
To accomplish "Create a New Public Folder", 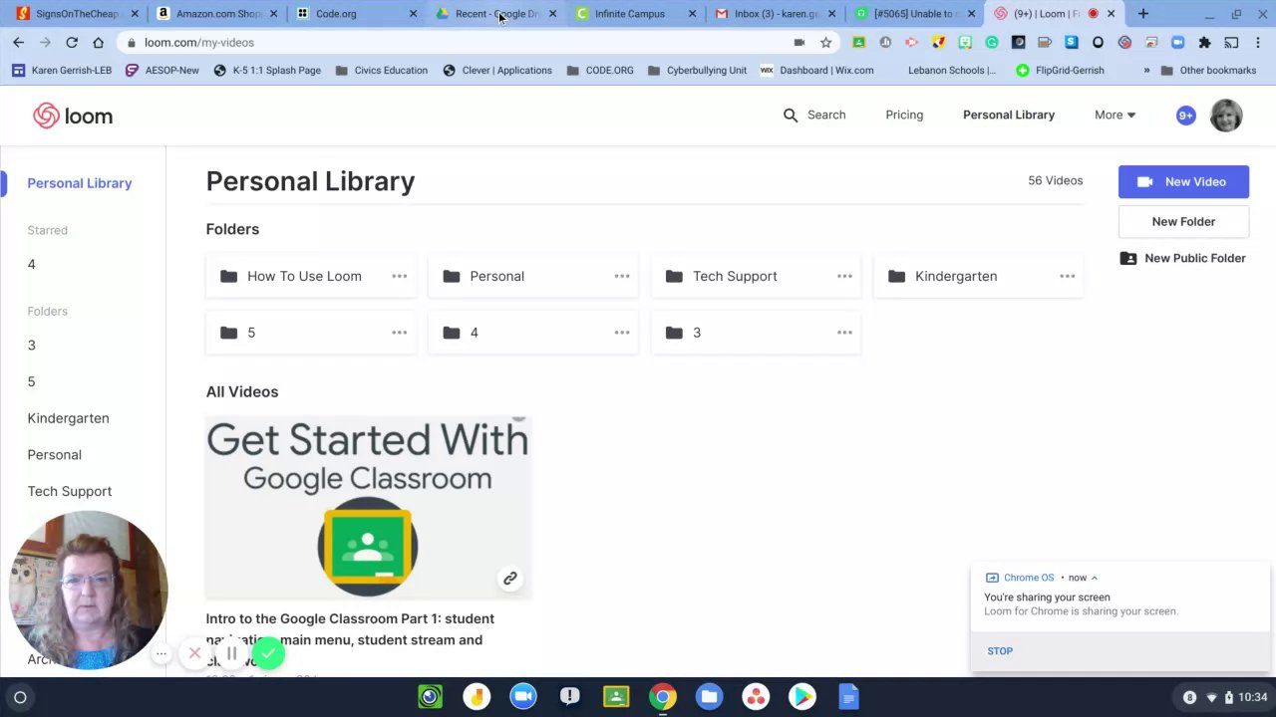I will 1183,258.
